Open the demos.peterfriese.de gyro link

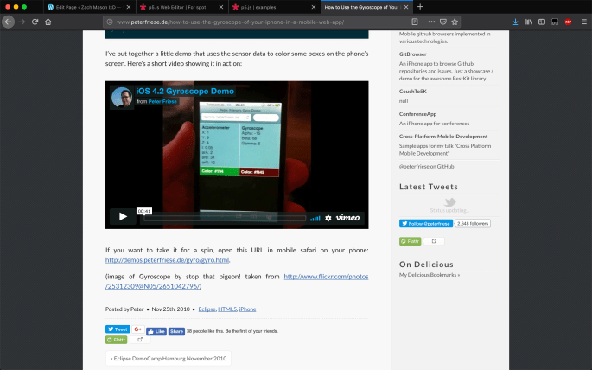point(167,259)
